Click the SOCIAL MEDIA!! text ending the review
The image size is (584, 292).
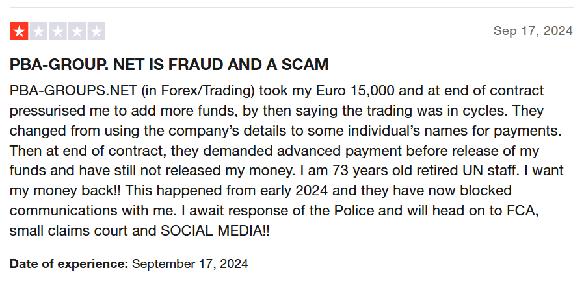point(215,231)
